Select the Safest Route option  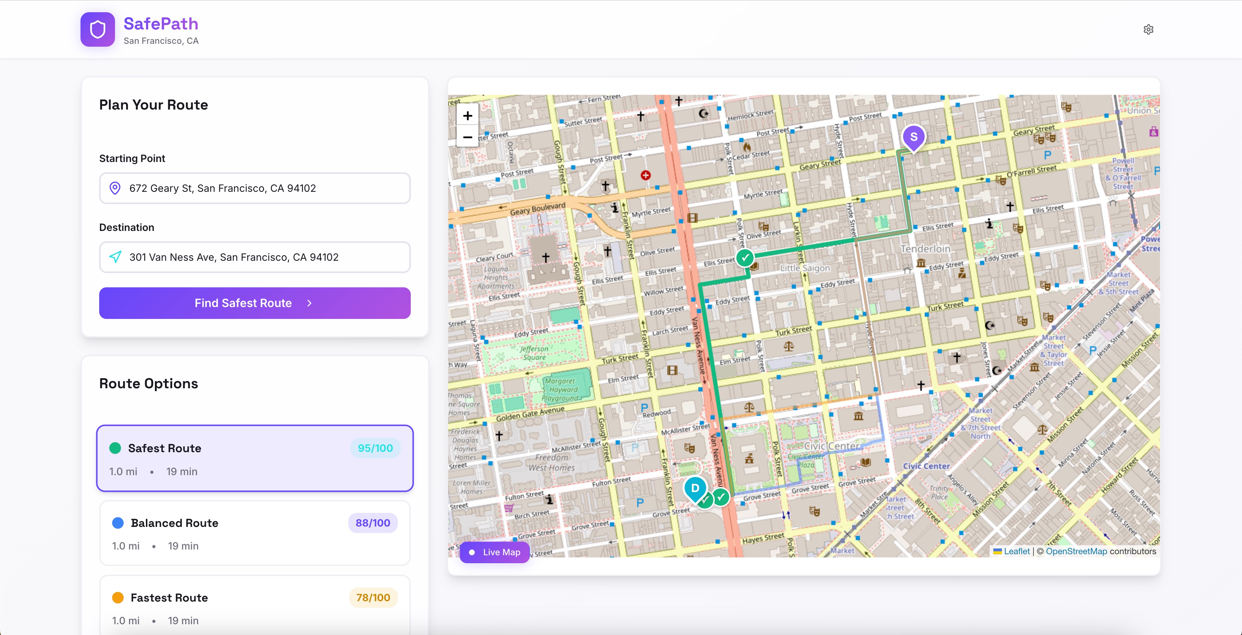(x=254, y=458)
